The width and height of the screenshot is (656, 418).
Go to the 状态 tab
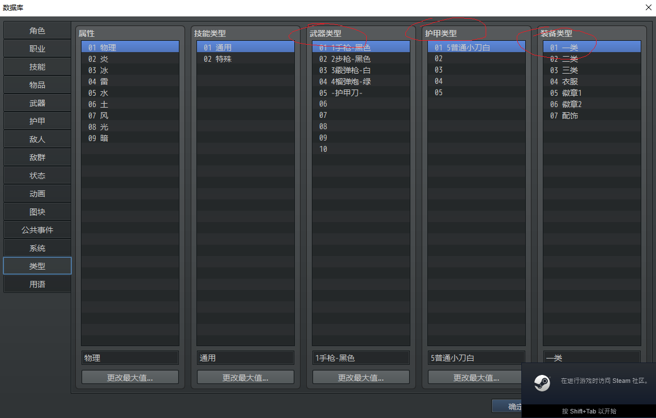pos(37,176)
